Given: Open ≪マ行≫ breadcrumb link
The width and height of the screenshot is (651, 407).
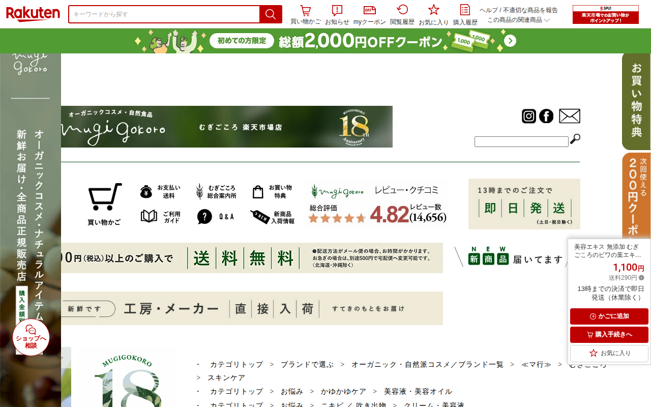Looking at the screenshot, I should 536,364.
